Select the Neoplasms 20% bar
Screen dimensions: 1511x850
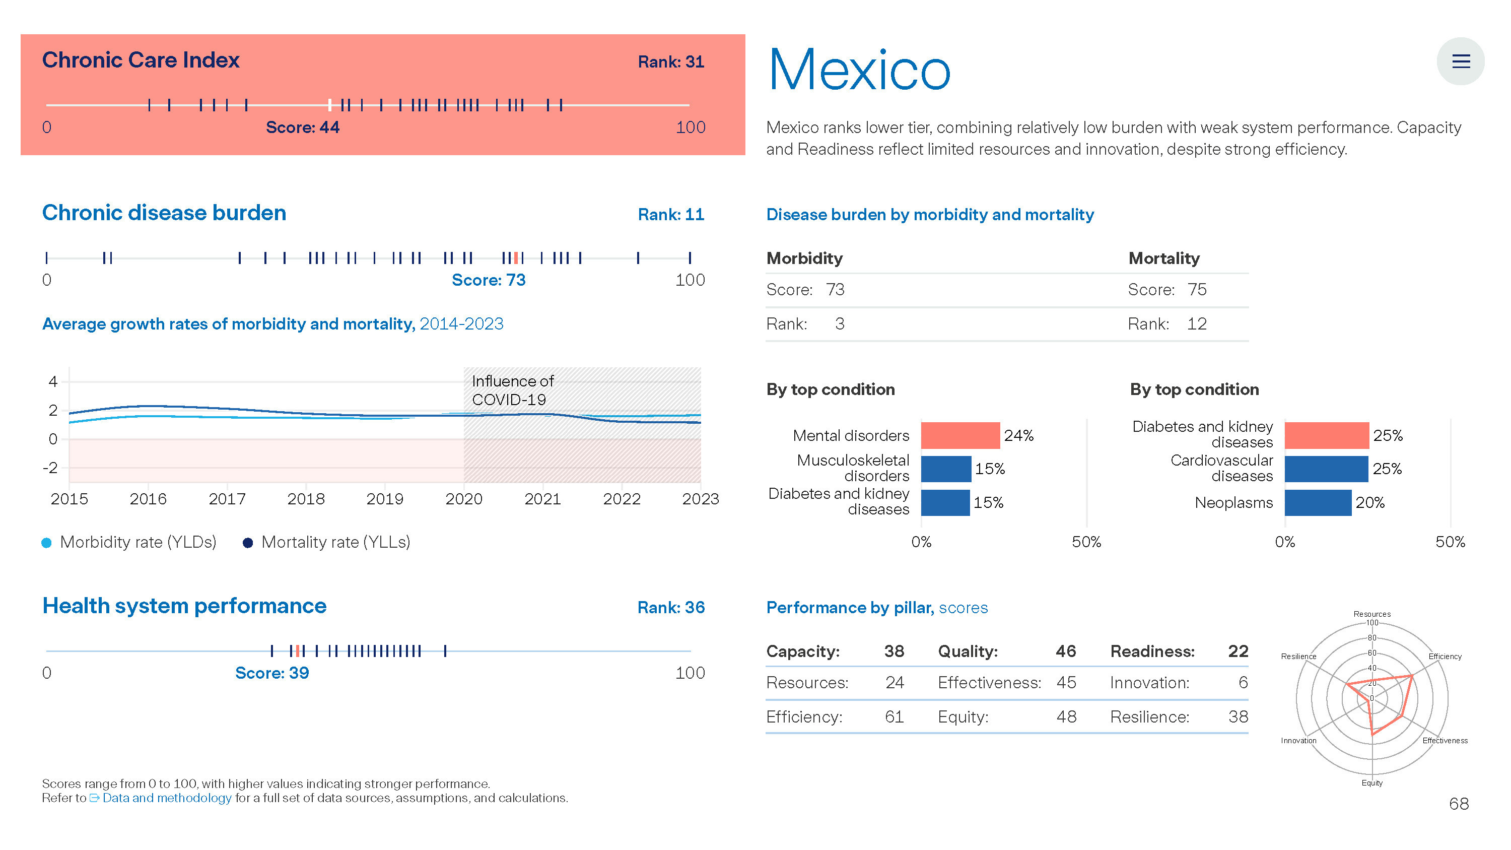(1318, 503)
